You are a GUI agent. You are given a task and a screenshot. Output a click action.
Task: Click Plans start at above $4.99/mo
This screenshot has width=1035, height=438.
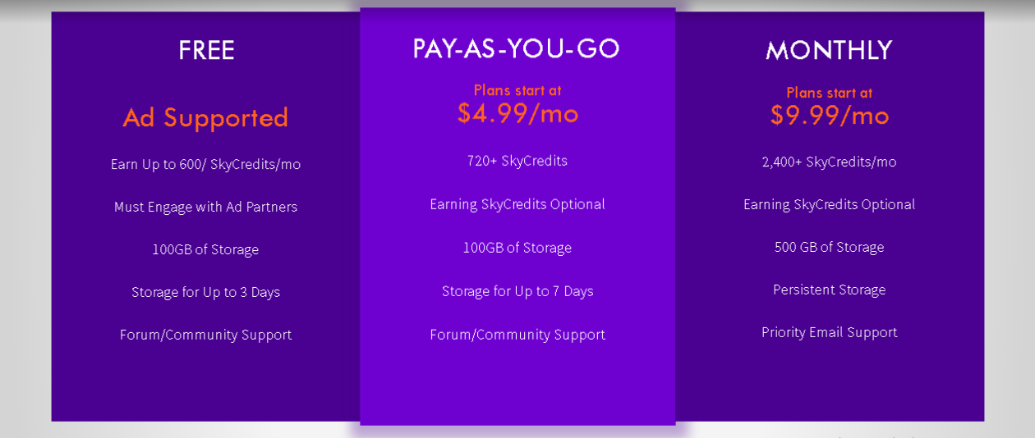[x=517, y=90]
